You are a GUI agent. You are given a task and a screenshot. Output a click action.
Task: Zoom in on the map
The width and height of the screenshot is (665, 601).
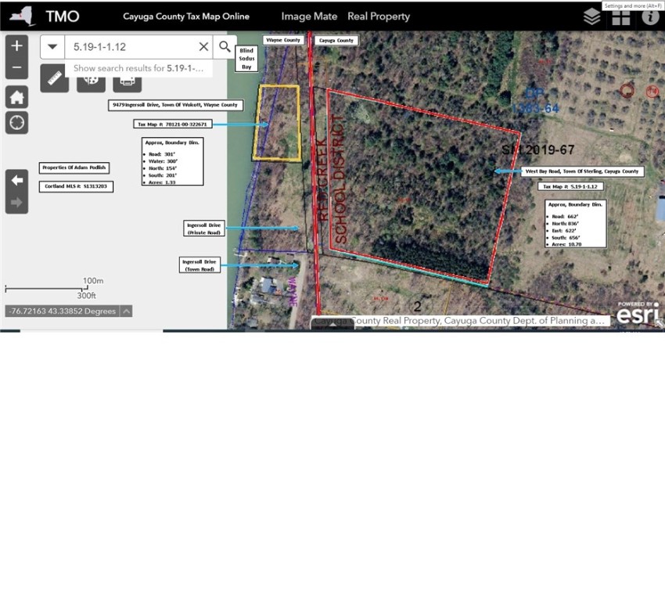pos(17,46)
